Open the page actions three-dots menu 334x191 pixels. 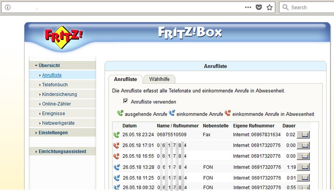(x=248, y=7)
